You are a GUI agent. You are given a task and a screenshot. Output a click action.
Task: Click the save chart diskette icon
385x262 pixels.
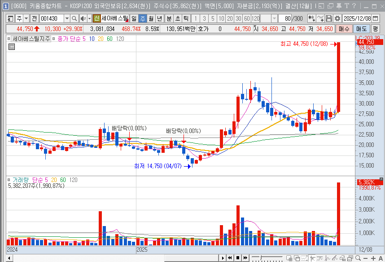(x=329, y=18)
